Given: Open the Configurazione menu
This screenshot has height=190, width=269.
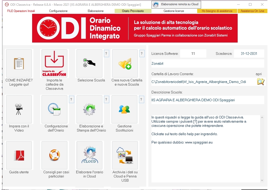Looking at the screenshot, I should (58, 11).
